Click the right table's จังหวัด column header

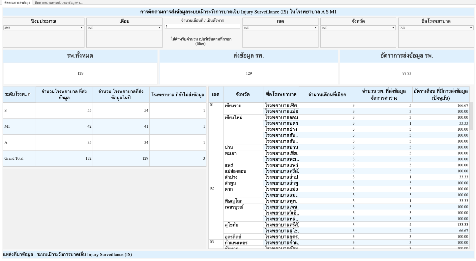coord(243,95)
